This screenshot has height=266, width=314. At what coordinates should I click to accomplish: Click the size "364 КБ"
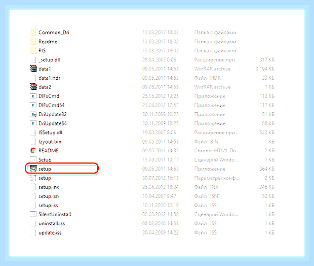point(267,169)
